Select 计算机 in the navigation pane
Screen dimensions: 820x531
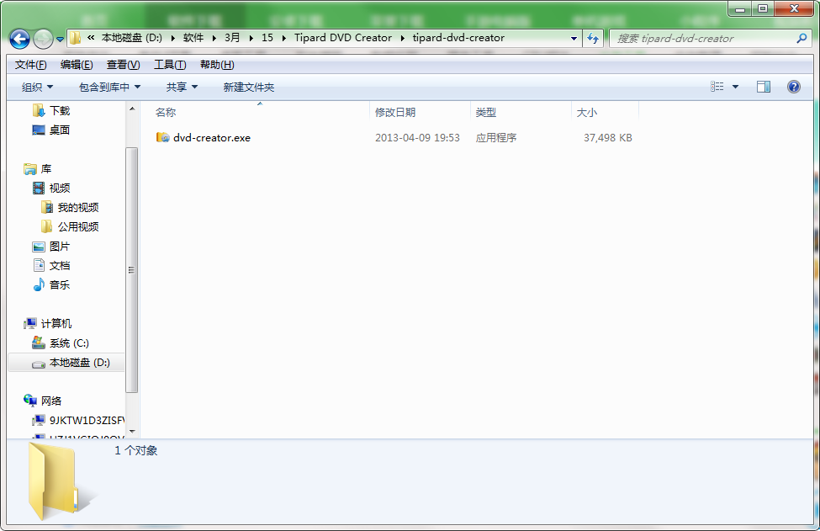[x=56, y=324]
